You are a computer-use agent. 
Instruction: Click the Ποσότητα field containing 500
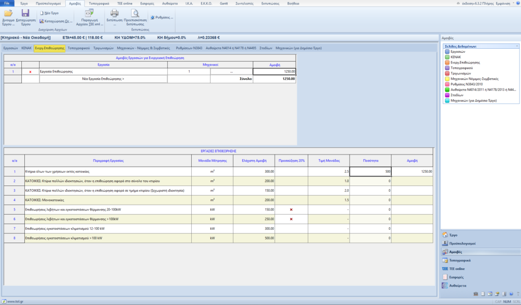click(370, 172)
